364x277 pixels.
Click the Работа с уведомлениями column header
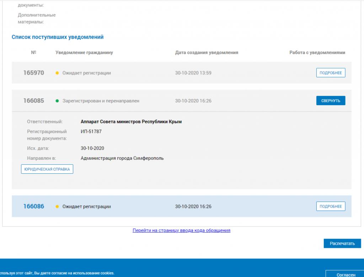(317, 53)
